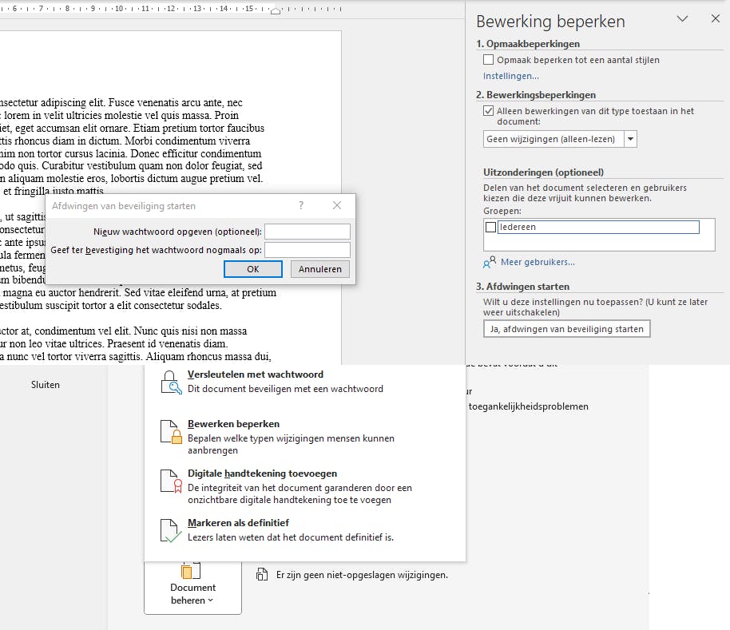Click the '3. Afdwingen starten' heading
The height and width of the screenshot is (630, 730).
(x=522, y=287)
